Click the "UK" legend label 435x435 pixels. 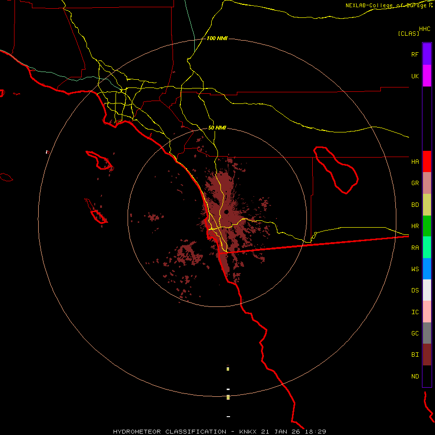click(415, 76)
